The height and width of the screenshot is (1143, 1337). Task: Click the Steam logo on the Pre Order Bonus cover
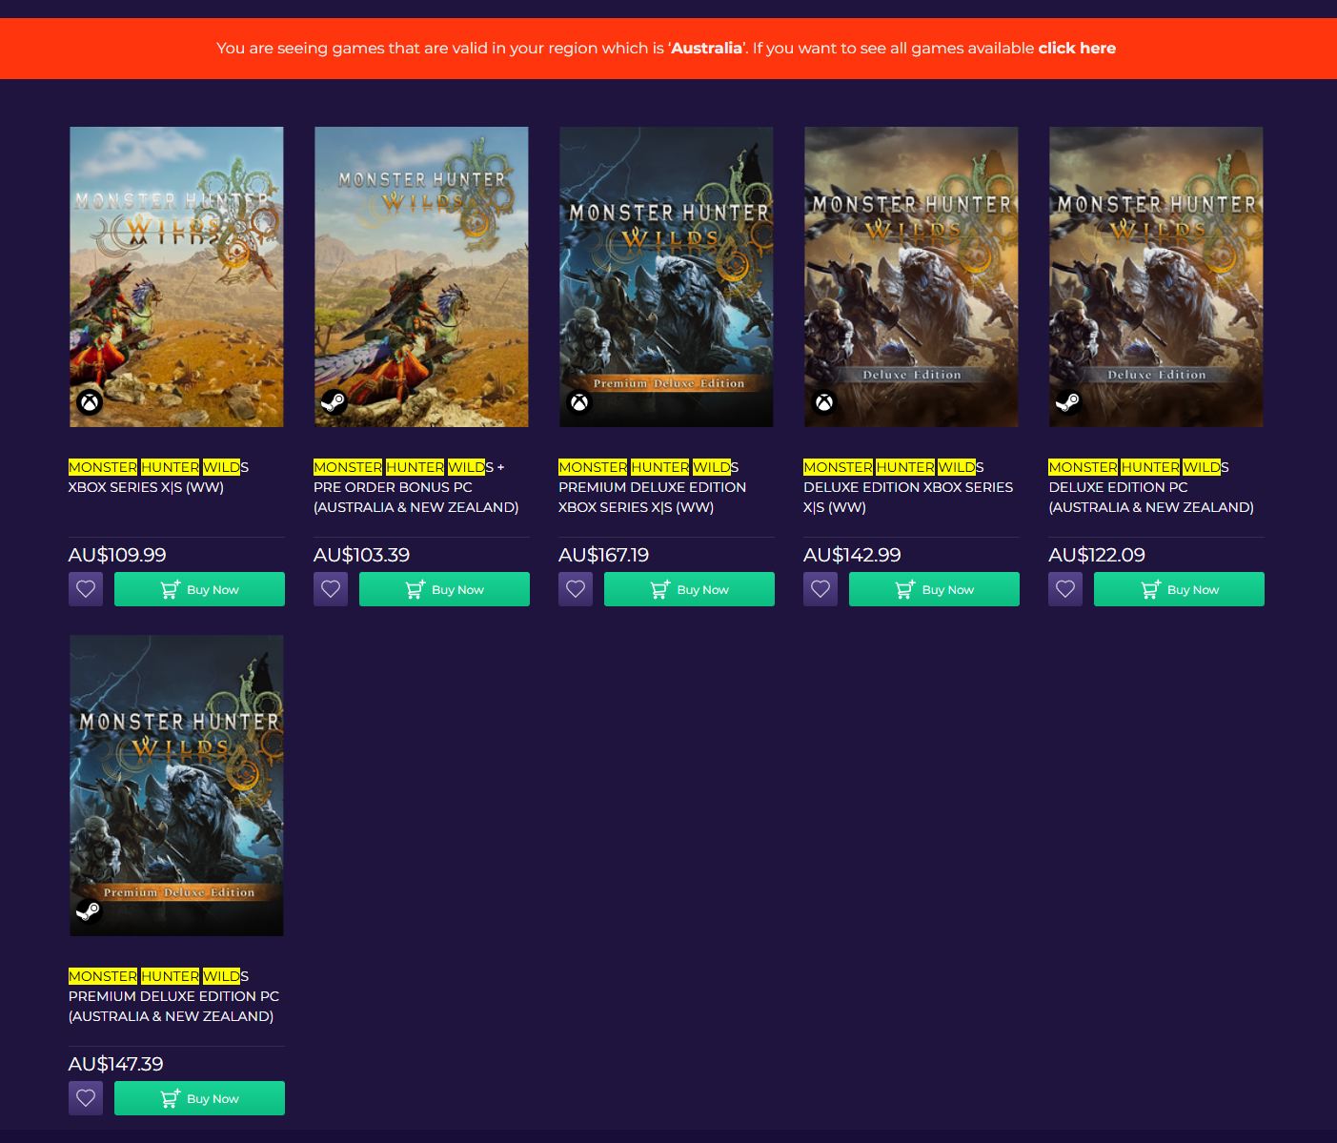point(334,402)
